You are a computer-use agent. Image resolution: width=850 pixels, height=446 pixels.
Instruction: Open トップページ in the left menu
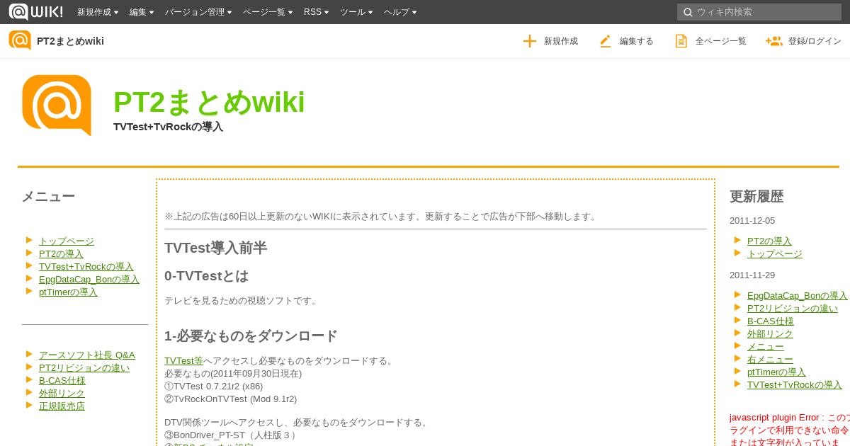[67, 241]
